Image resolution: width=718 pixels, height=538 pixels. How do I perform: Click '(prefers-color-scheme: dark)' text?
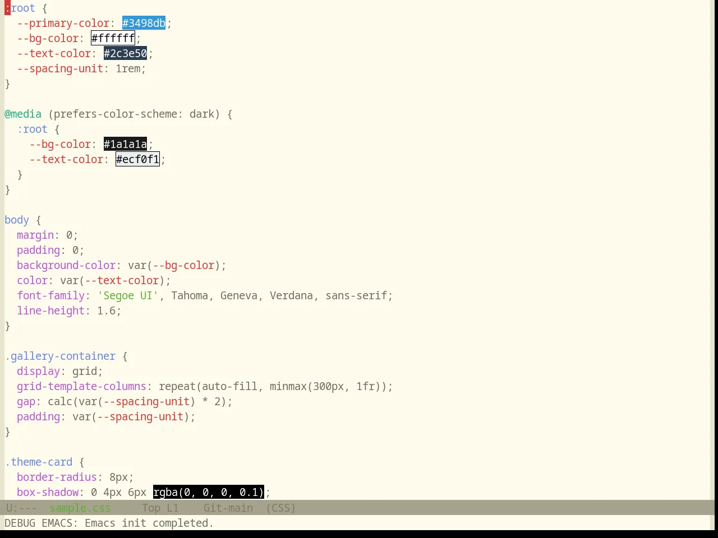click(x=134, y=114)
